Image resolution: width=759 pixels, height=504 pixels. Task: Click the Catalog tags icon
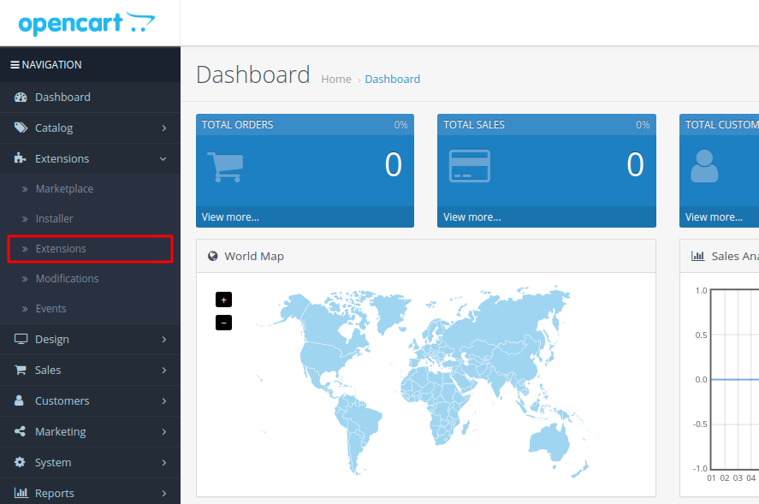[21, 127]
